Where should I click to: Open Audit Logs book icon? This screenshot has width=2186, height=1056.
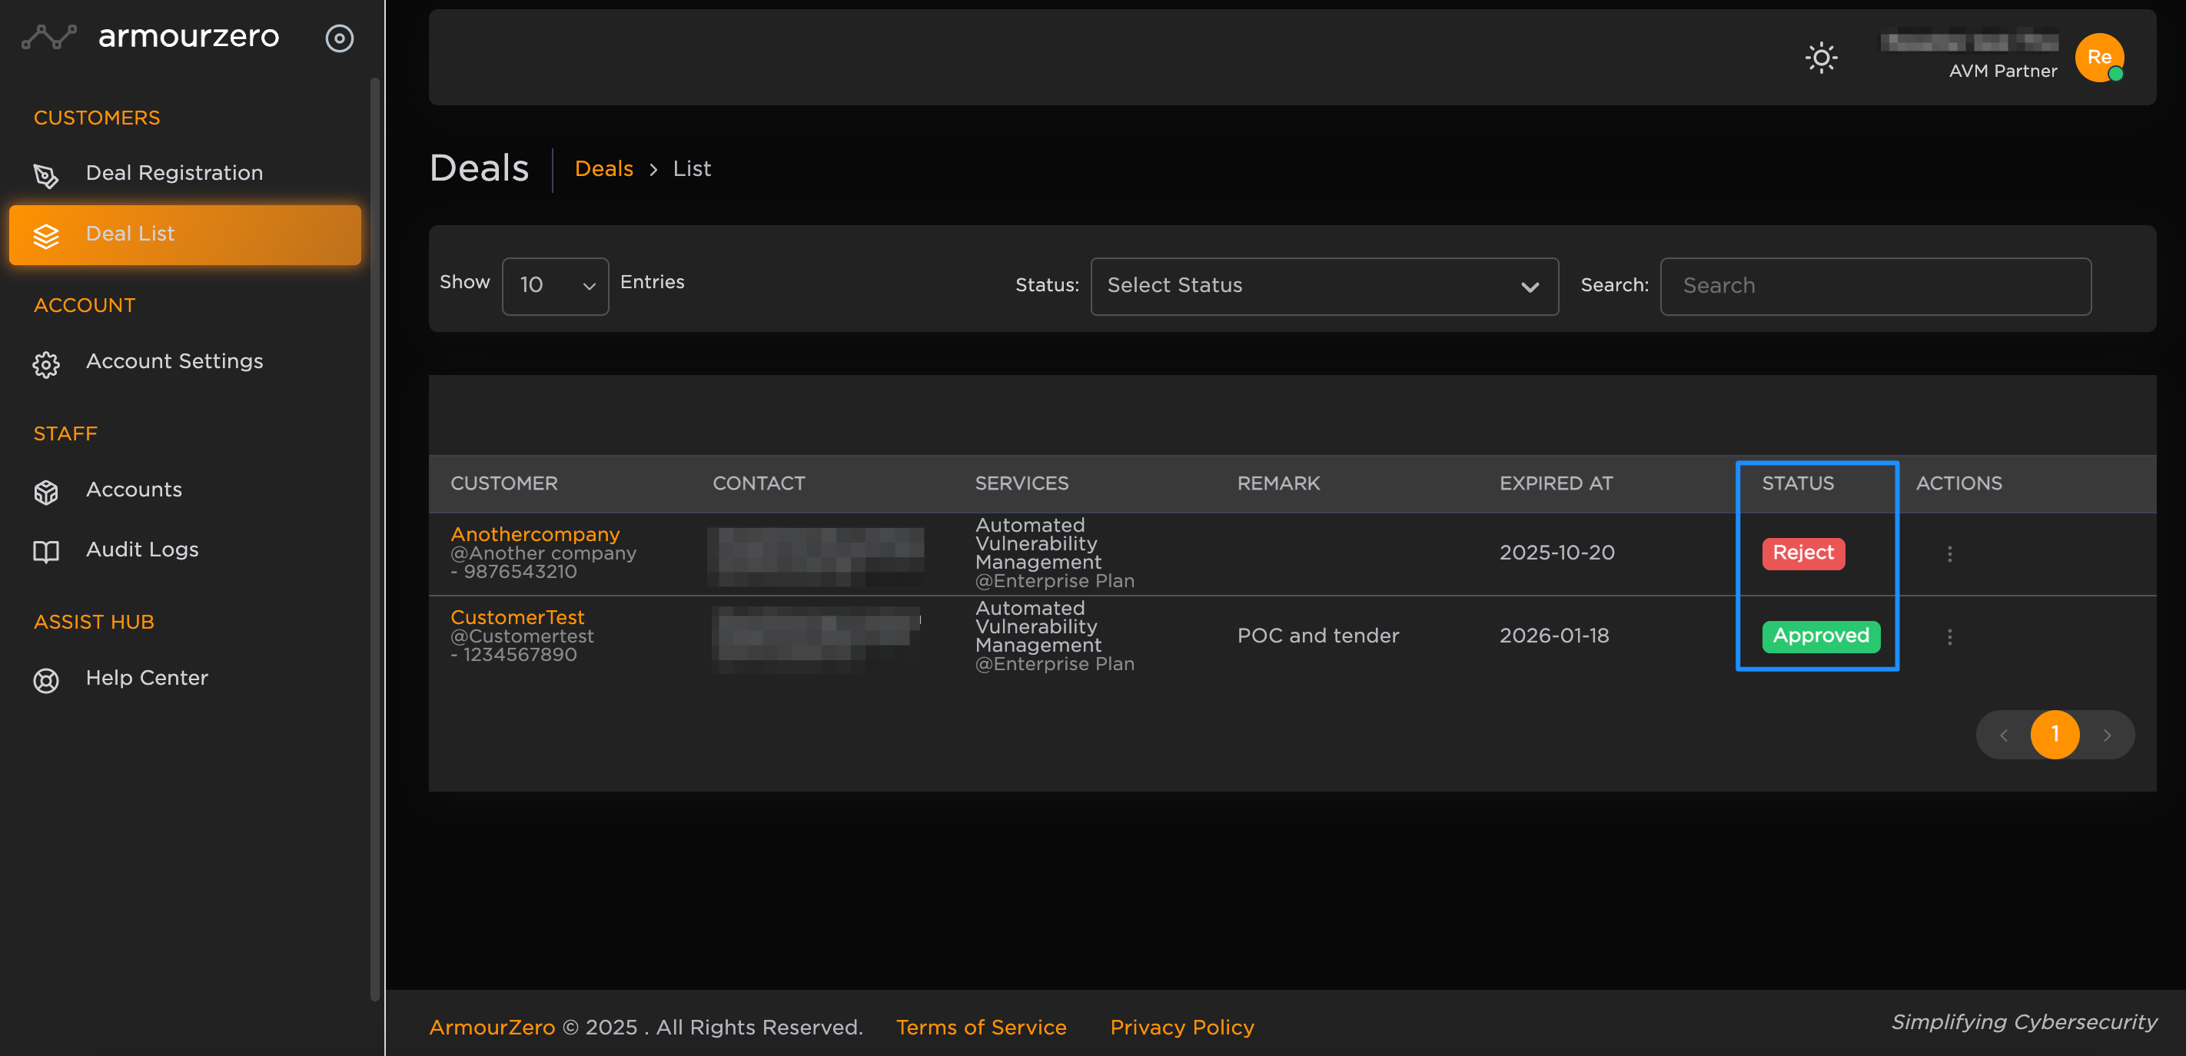tap(46, 551)
